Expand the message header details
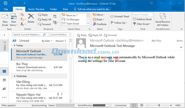185x108 pixels. point(181,47)
